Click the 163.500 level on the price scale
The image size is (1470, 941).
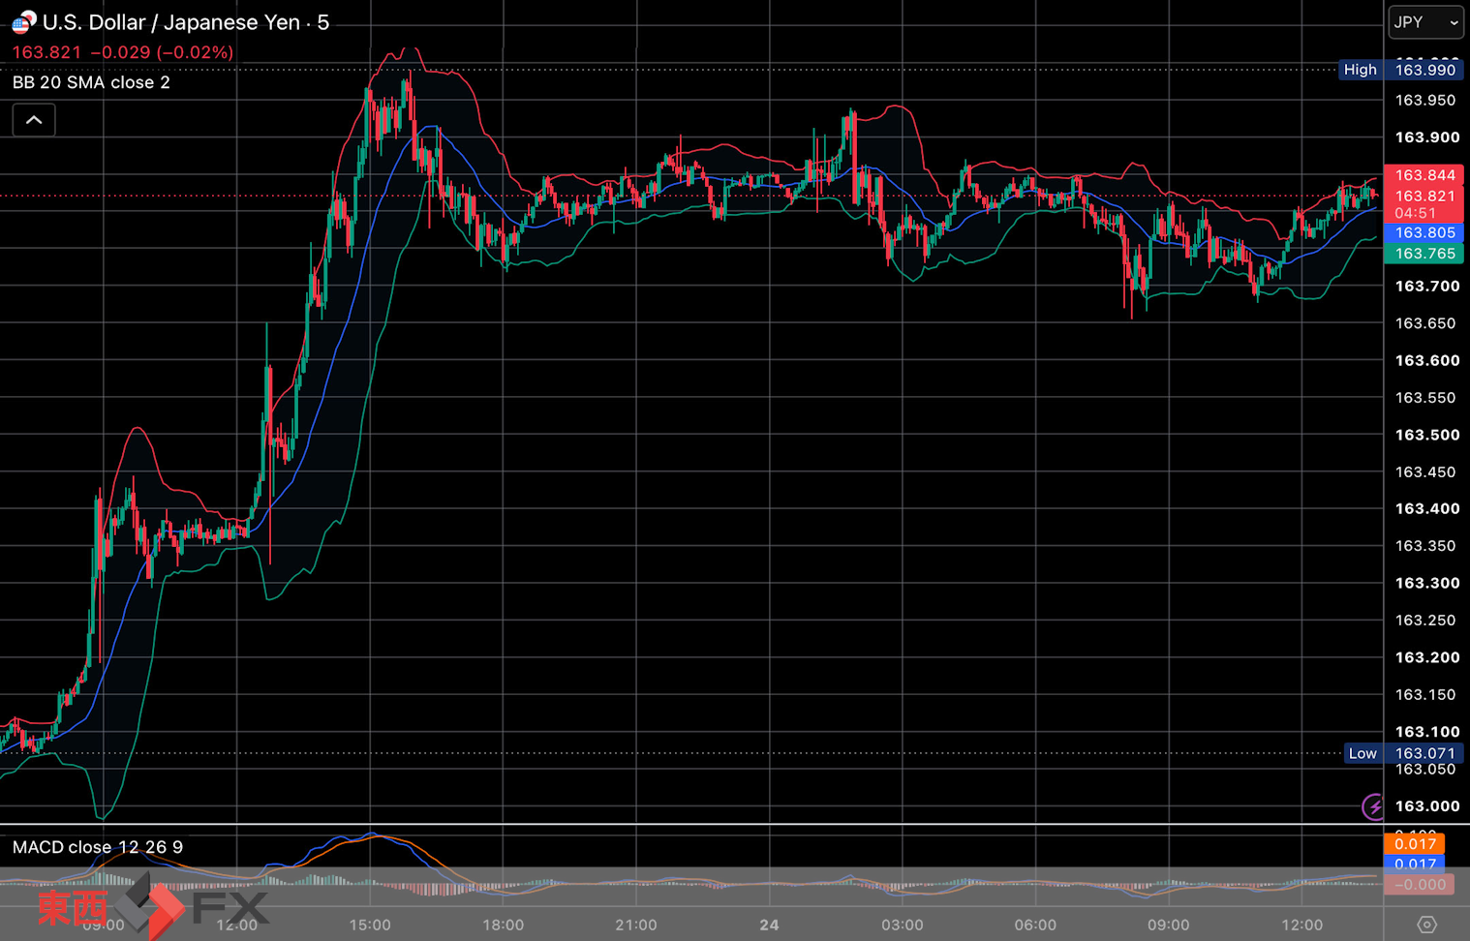coord(1426,435)
